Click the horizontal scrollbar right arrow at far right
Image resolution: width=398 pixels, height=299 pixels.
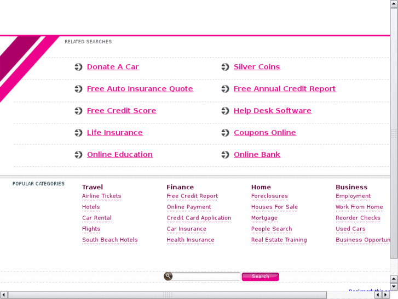coord(385,295)
